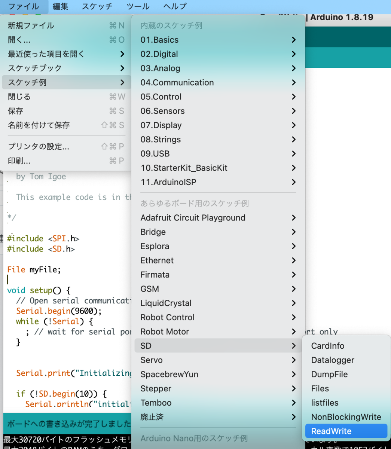391x449 pixels.
Task: Choose 名前を付けて保存 entry
Action: [66, 125]
